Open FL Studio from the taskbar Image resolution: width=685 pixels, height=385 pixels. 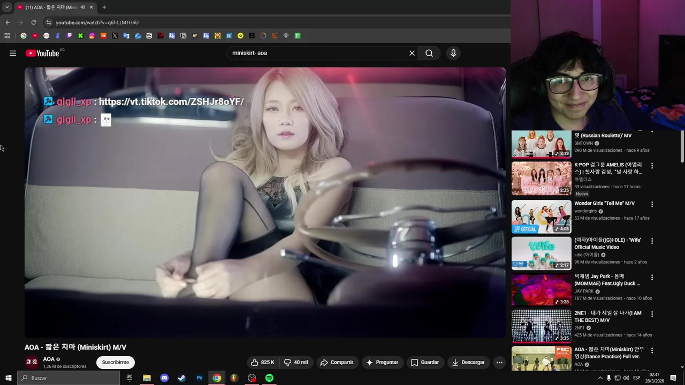pos(234,378)
